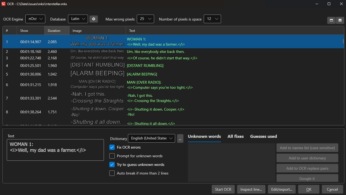The width and height of the screenshot is (346, 195).
Task: Click the image preview icon at top right
Action: [340, 20]
